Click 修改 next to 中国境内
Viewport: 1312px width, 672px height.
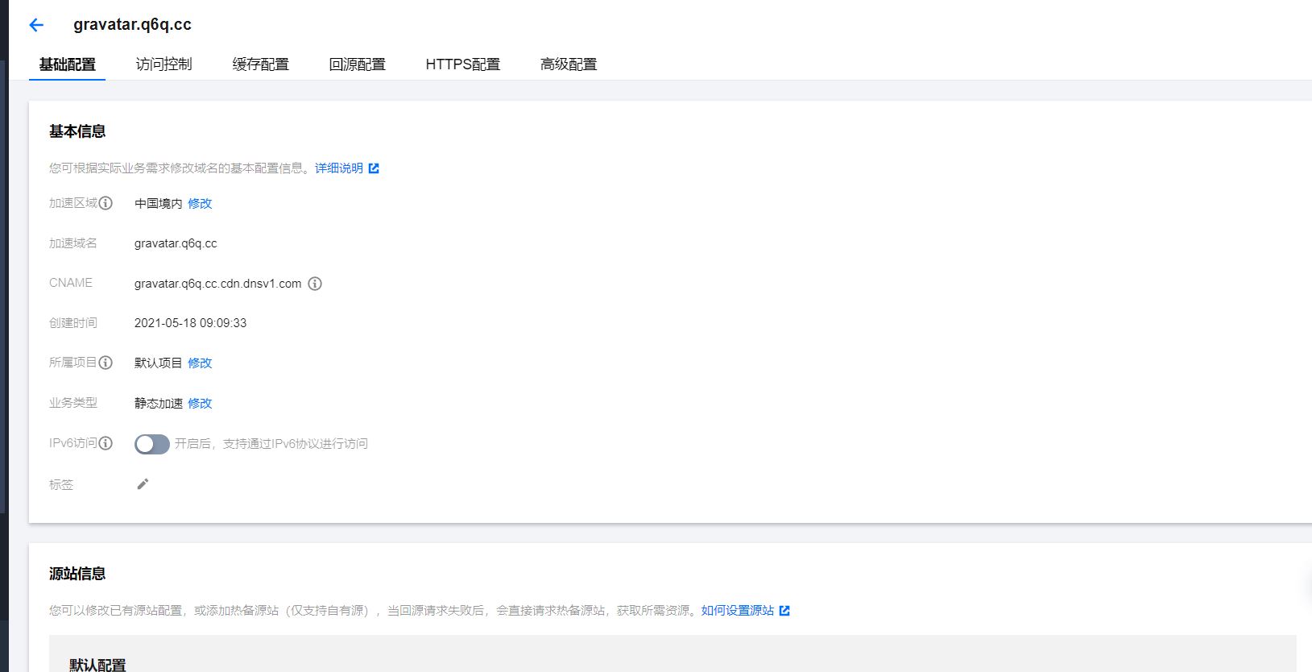pos(200,204)
